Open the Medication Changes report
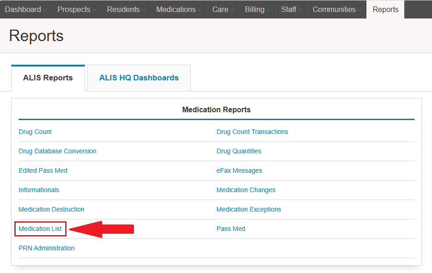432x273 pixels. (246, 190)
